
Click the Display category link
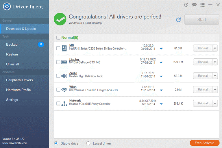(74, 59)
